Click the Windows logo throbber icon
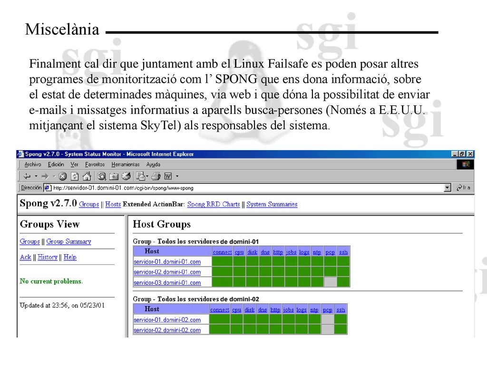The height and width of the screenshot is (365, 487). point(465,164)
